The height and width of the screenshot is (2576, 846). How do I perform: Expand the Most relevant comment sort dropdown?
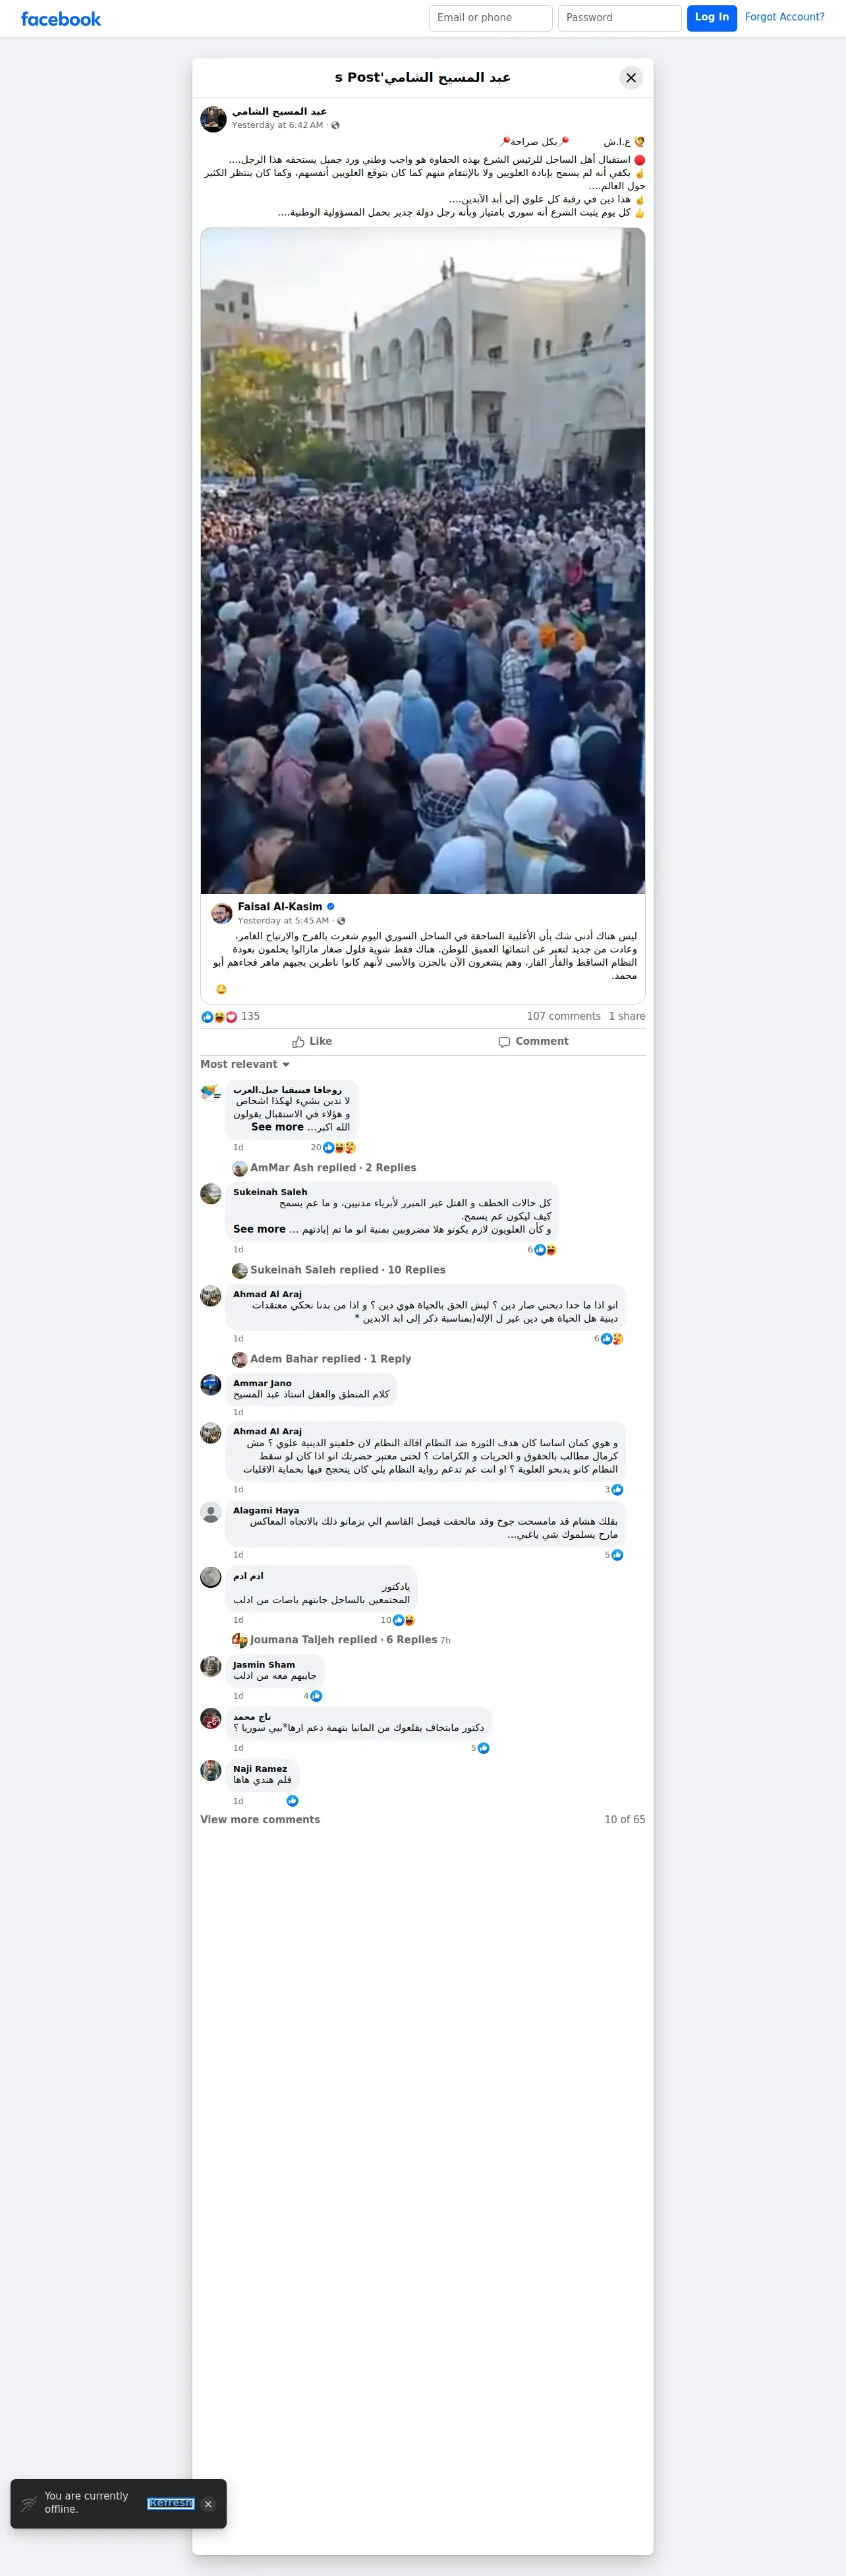245,1064
